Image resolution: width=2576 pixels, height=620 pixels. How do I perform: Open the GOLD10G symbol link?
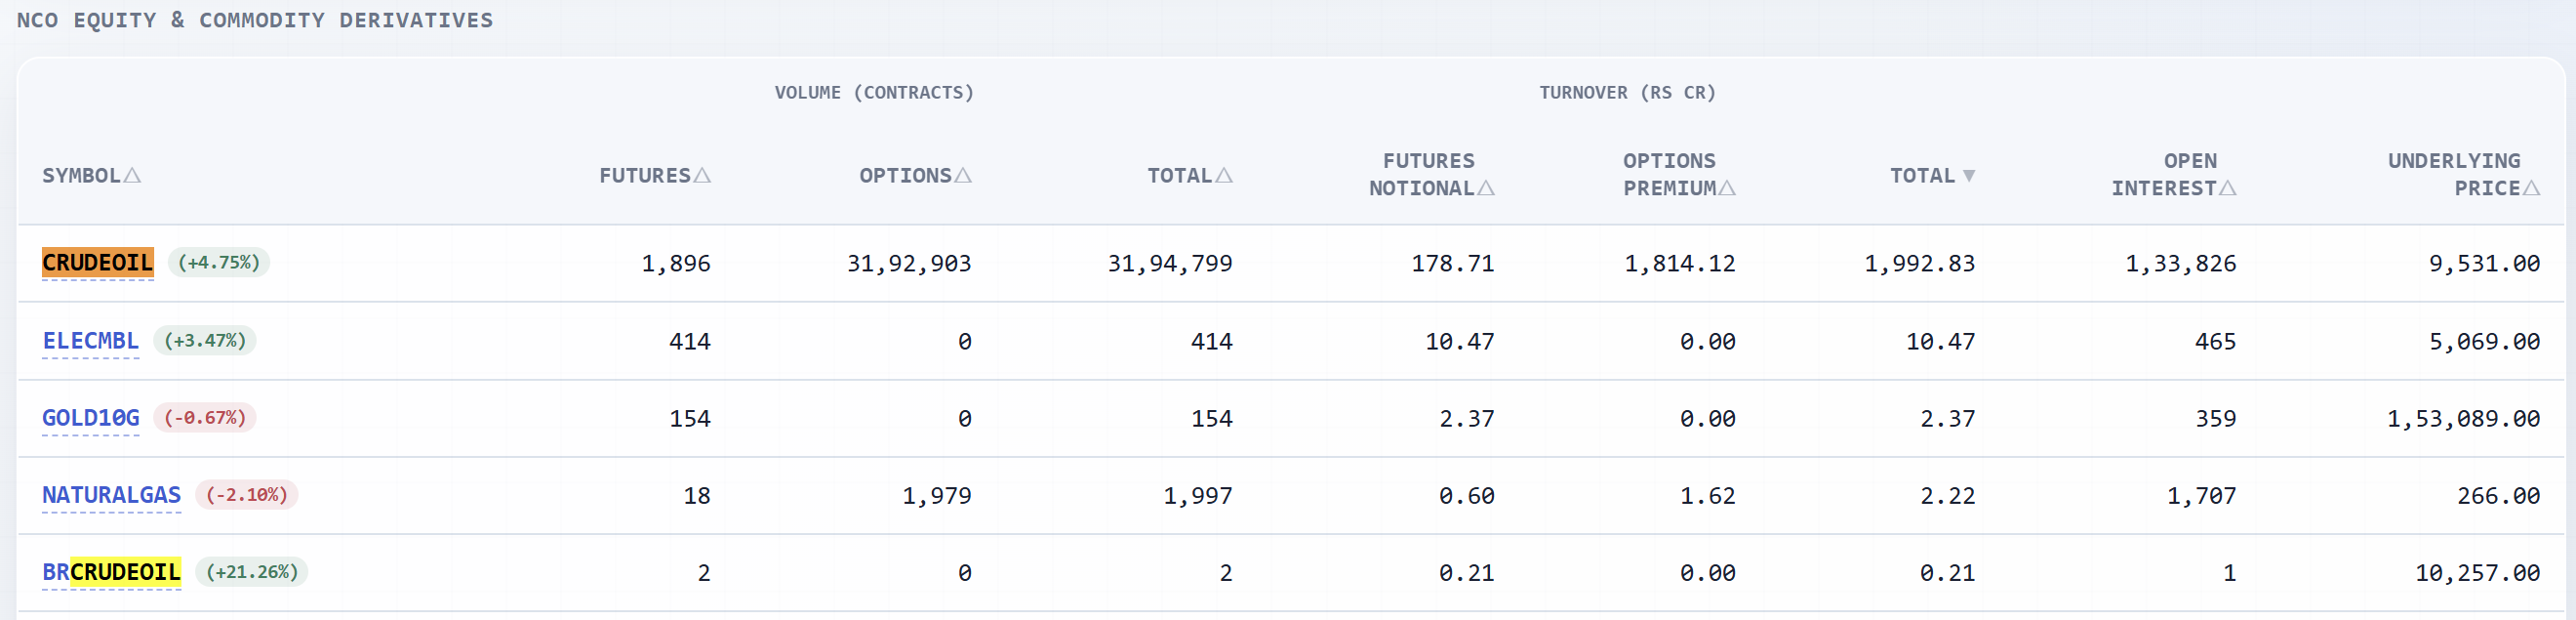click(90, 418)
